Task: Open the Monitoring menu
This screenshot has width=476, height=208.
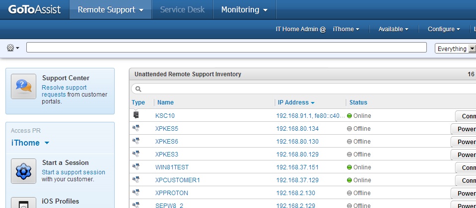Action: coord(244,10)
